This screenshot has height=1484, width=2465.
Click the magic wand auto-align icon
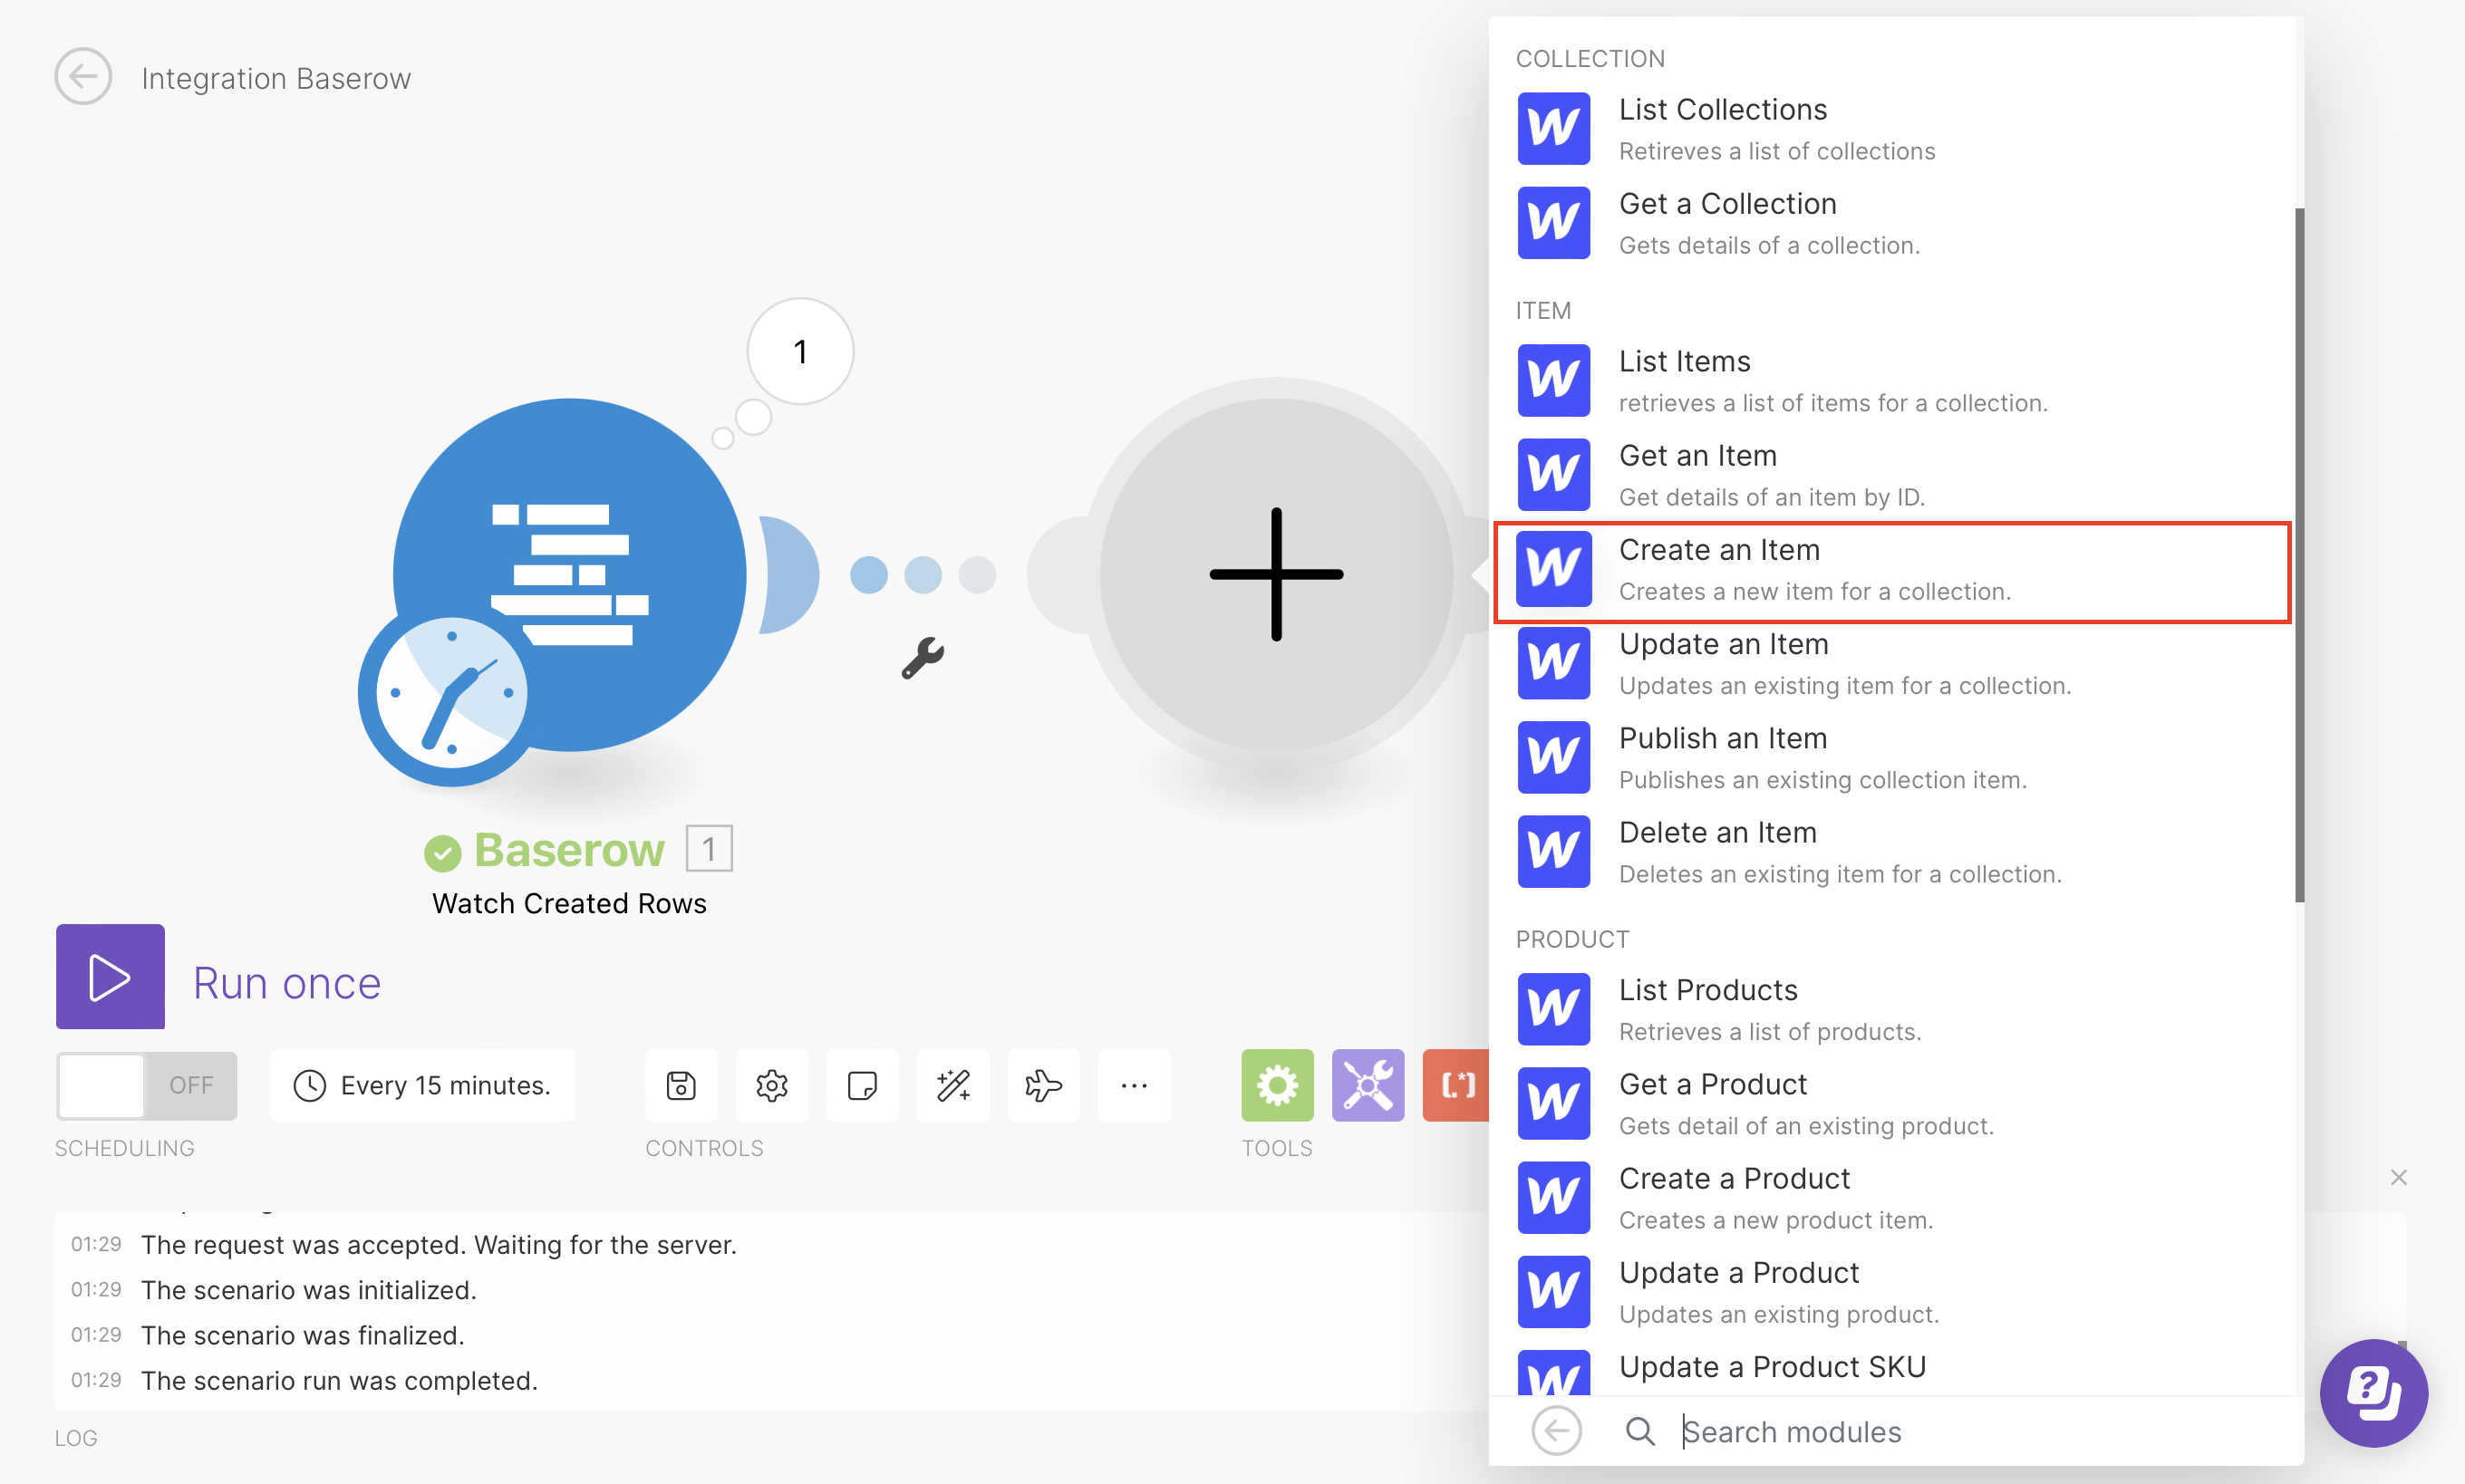click(x=952, y=1086)
